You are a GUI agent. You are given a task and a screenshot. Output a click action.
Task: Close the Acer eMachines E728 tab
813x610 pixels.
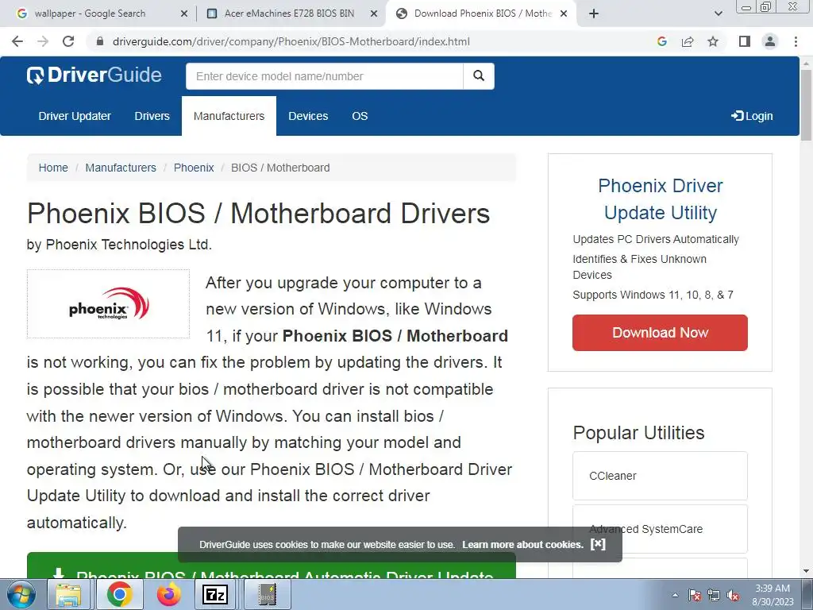(x=374, y=14)
